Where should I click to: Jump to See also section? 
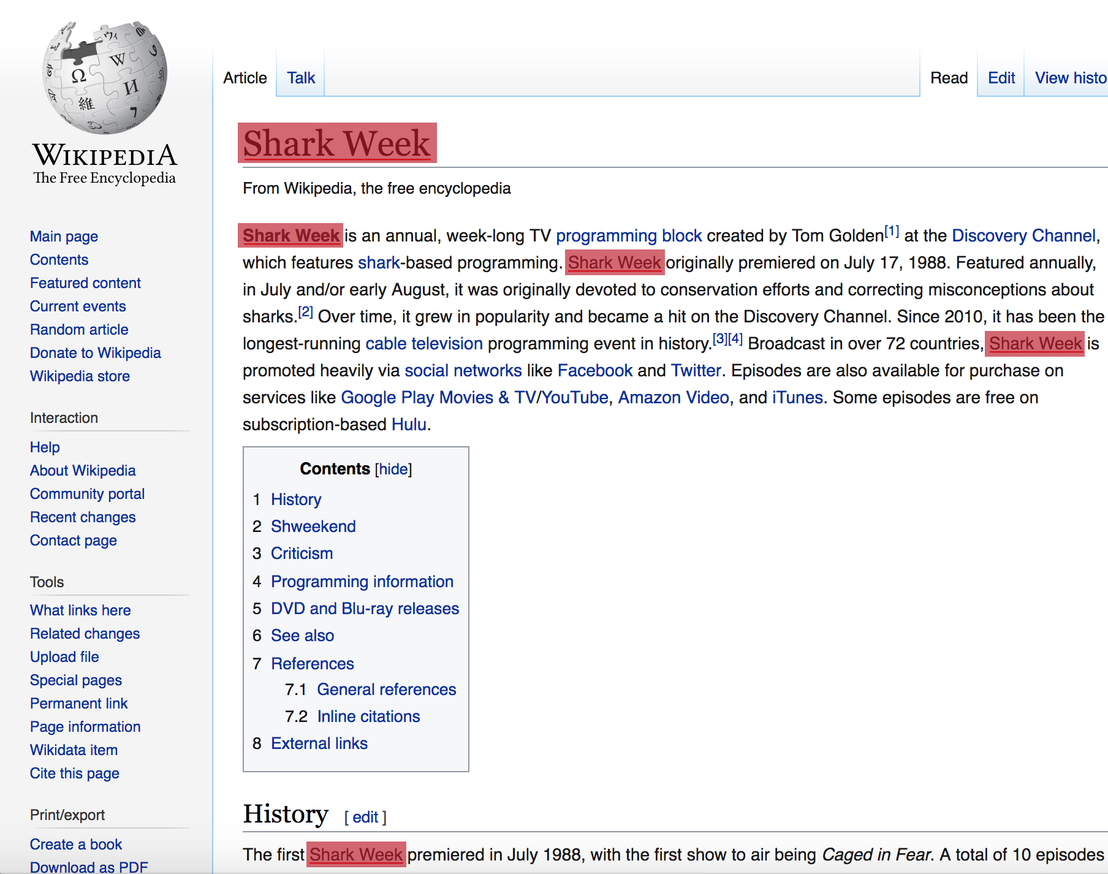click(x=302, y=636)
